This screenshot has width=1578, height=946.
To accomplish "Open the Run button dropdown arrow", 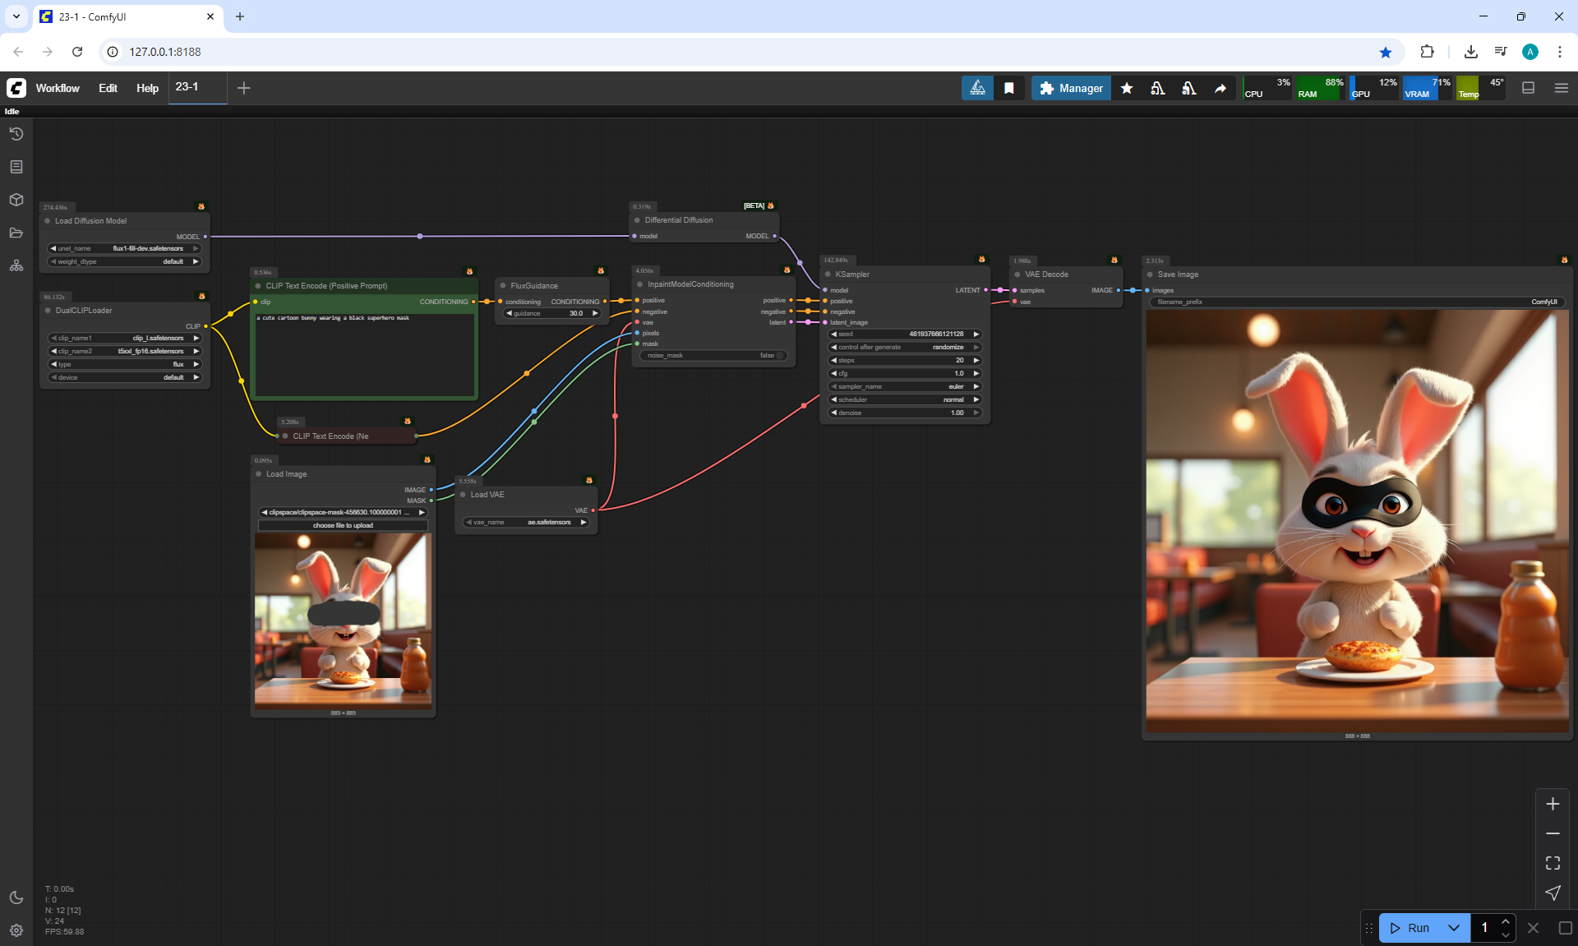I will (1453, 928).
